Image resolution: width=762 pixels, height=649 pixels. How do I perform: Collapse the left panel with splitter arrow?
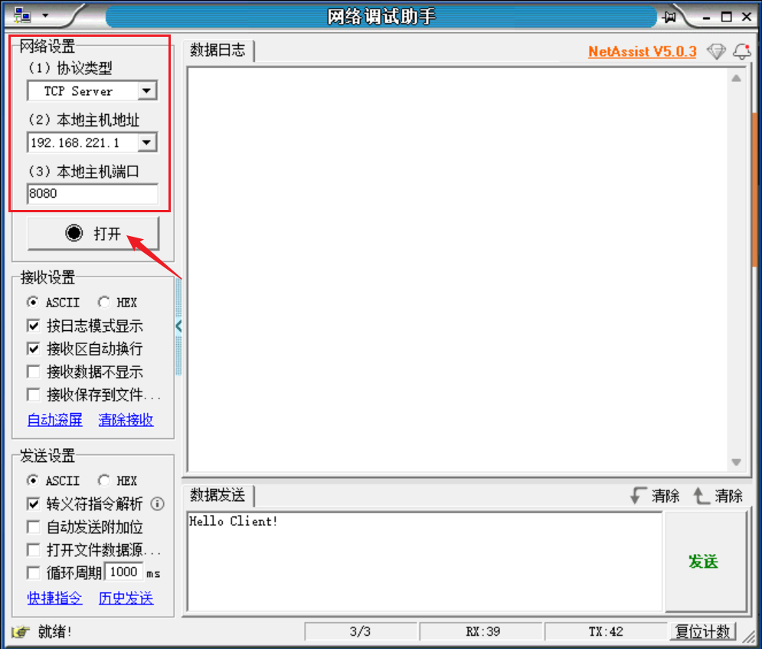(x=178, y=326)
